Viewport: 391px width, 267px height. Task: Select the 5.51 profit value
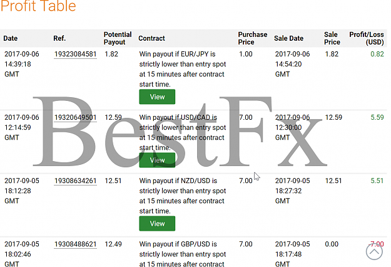pos(377,181)
